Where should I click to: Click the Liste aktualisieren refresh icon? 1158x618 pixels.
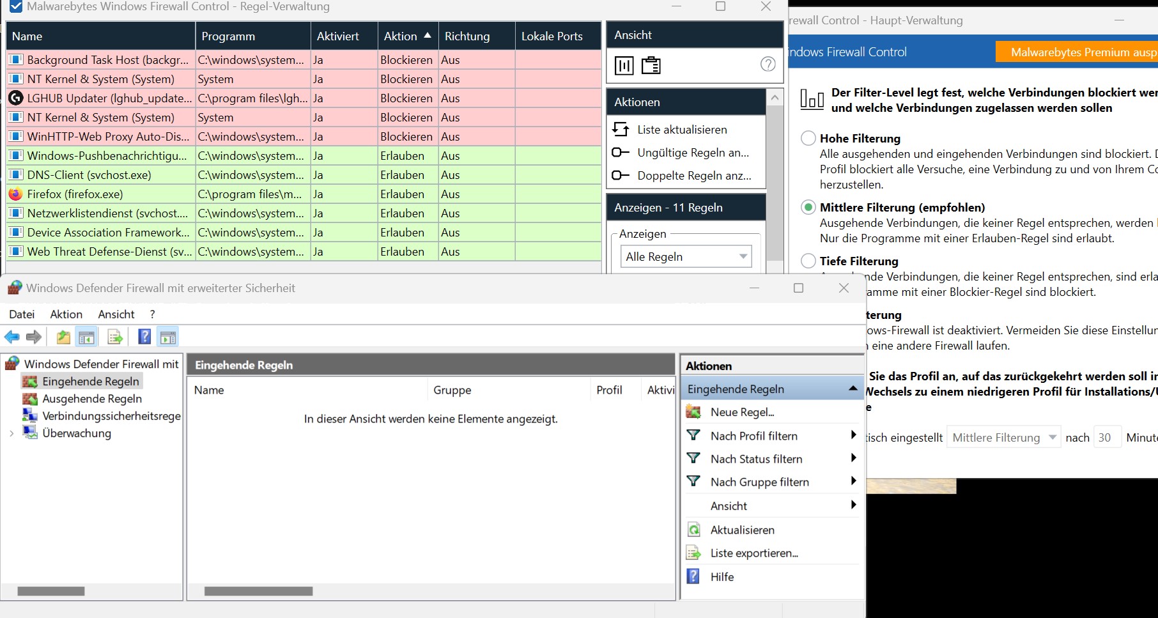click(621, 129)
